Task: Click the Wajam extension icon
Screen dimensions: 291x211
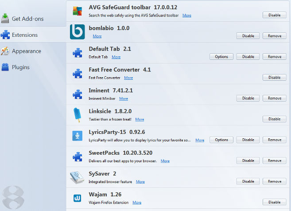Action: pyautogui.click(x=77, y=198)
